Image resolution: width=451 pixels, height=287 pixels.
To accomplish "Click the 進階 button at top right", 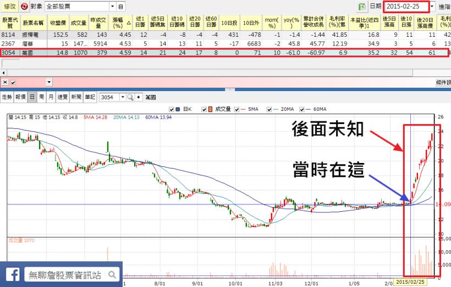I will coord(444,7).
